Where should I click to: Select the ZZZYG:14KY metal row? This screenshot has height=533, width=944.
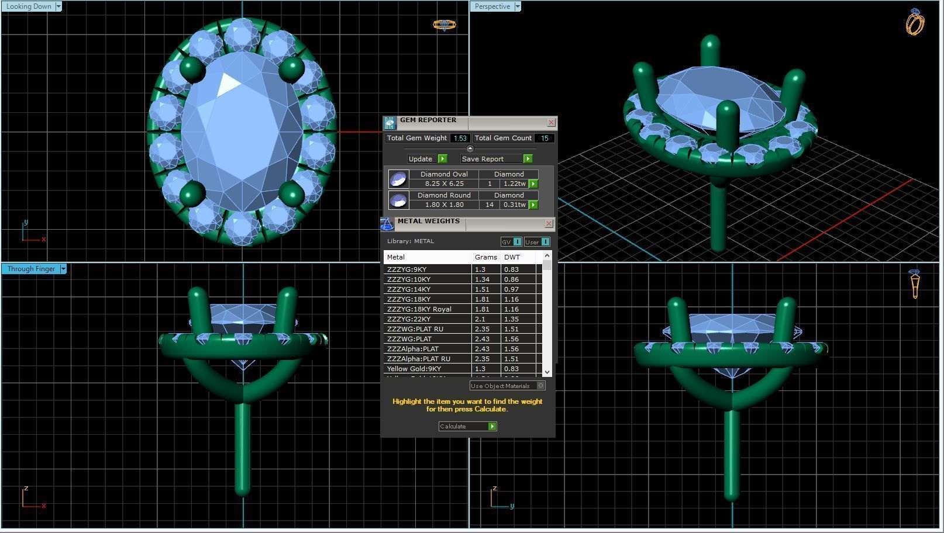pyautogui.click(x=463, y=289)
